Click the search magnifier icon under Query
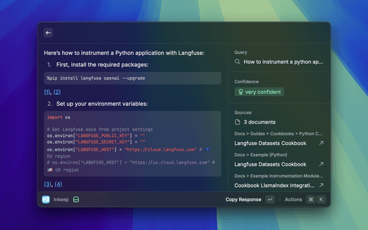Image resolution: width=368 pixels, height=230 pixels. (x=237, y=61)
